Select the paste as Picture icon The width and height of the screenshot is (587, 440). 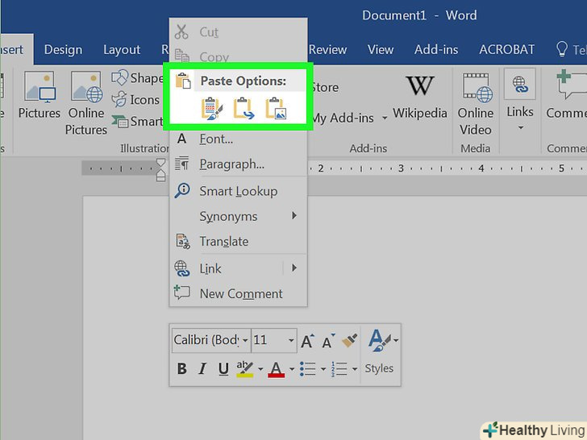point(276,109)
